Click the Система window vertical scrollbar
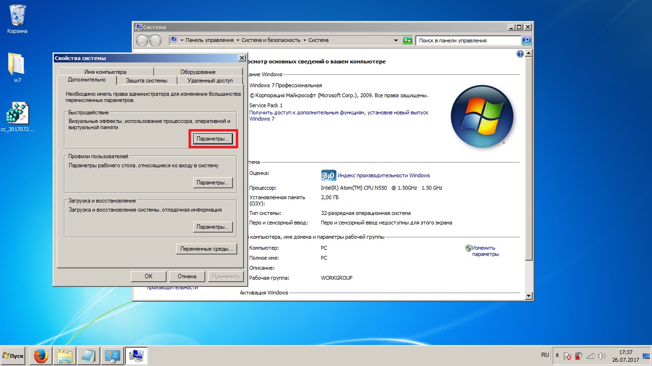Screen dimensions: 652x366 tap(528, 174)
